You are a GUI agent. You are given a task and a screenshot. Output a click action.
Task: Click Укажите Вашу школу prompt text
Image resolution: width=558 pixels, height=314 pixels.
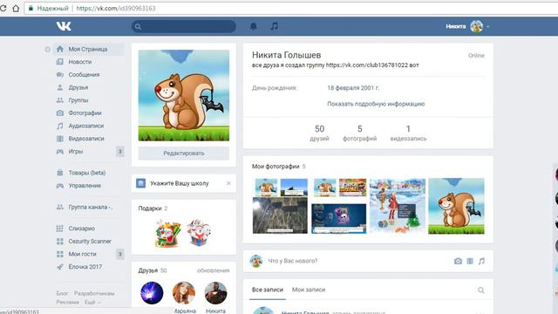tap(180, 183)
